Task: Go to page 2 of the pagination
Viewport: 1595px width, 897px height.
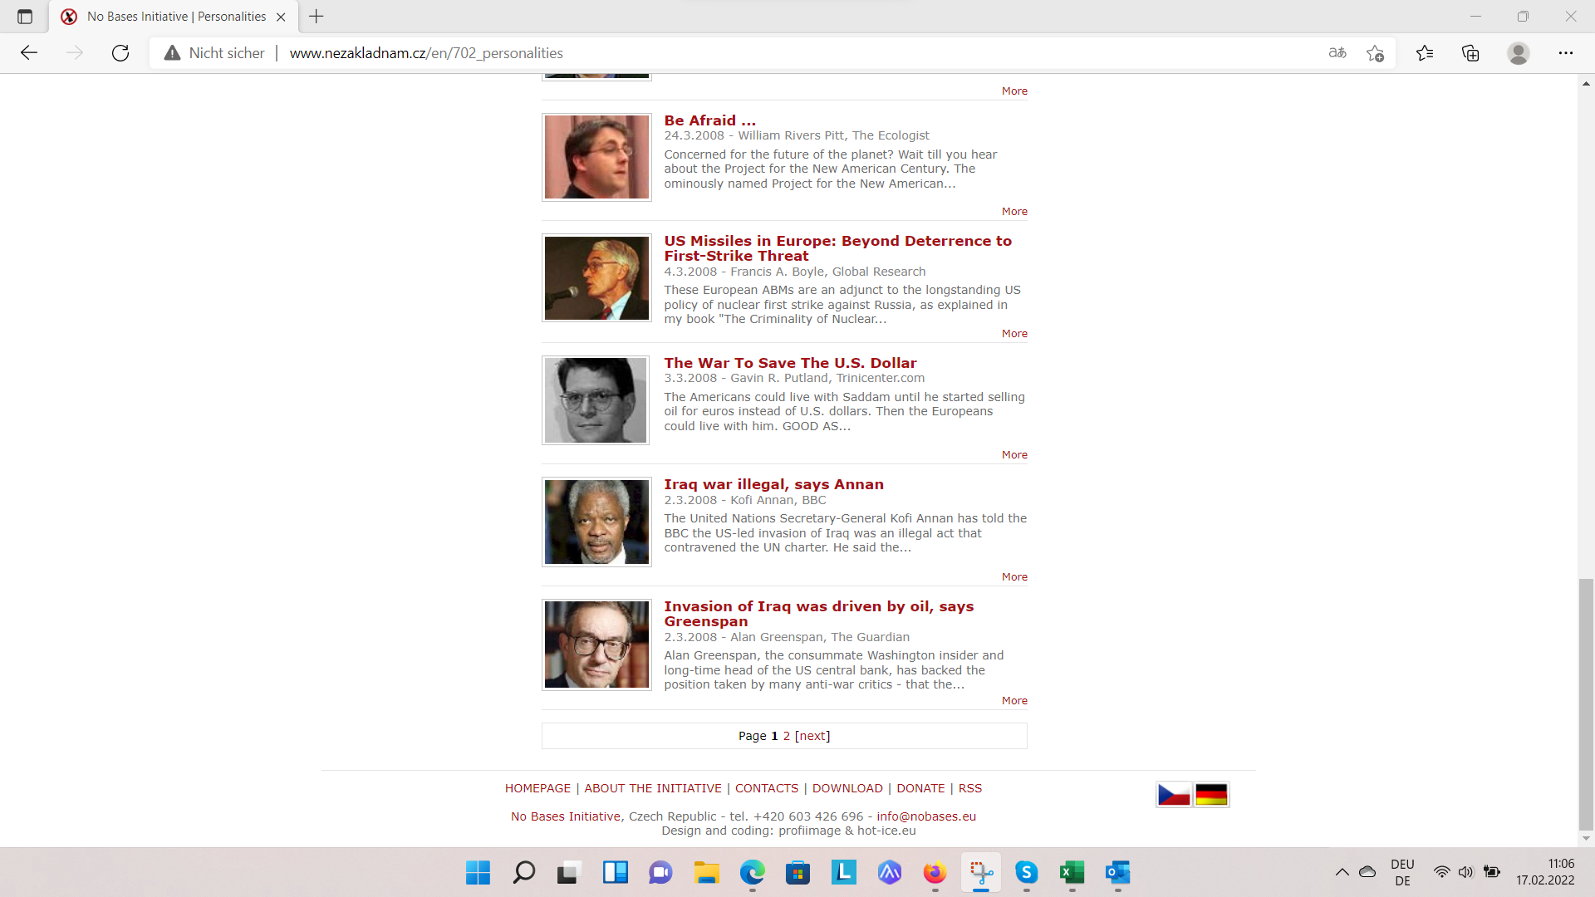Action: click(x=786, y=736)
